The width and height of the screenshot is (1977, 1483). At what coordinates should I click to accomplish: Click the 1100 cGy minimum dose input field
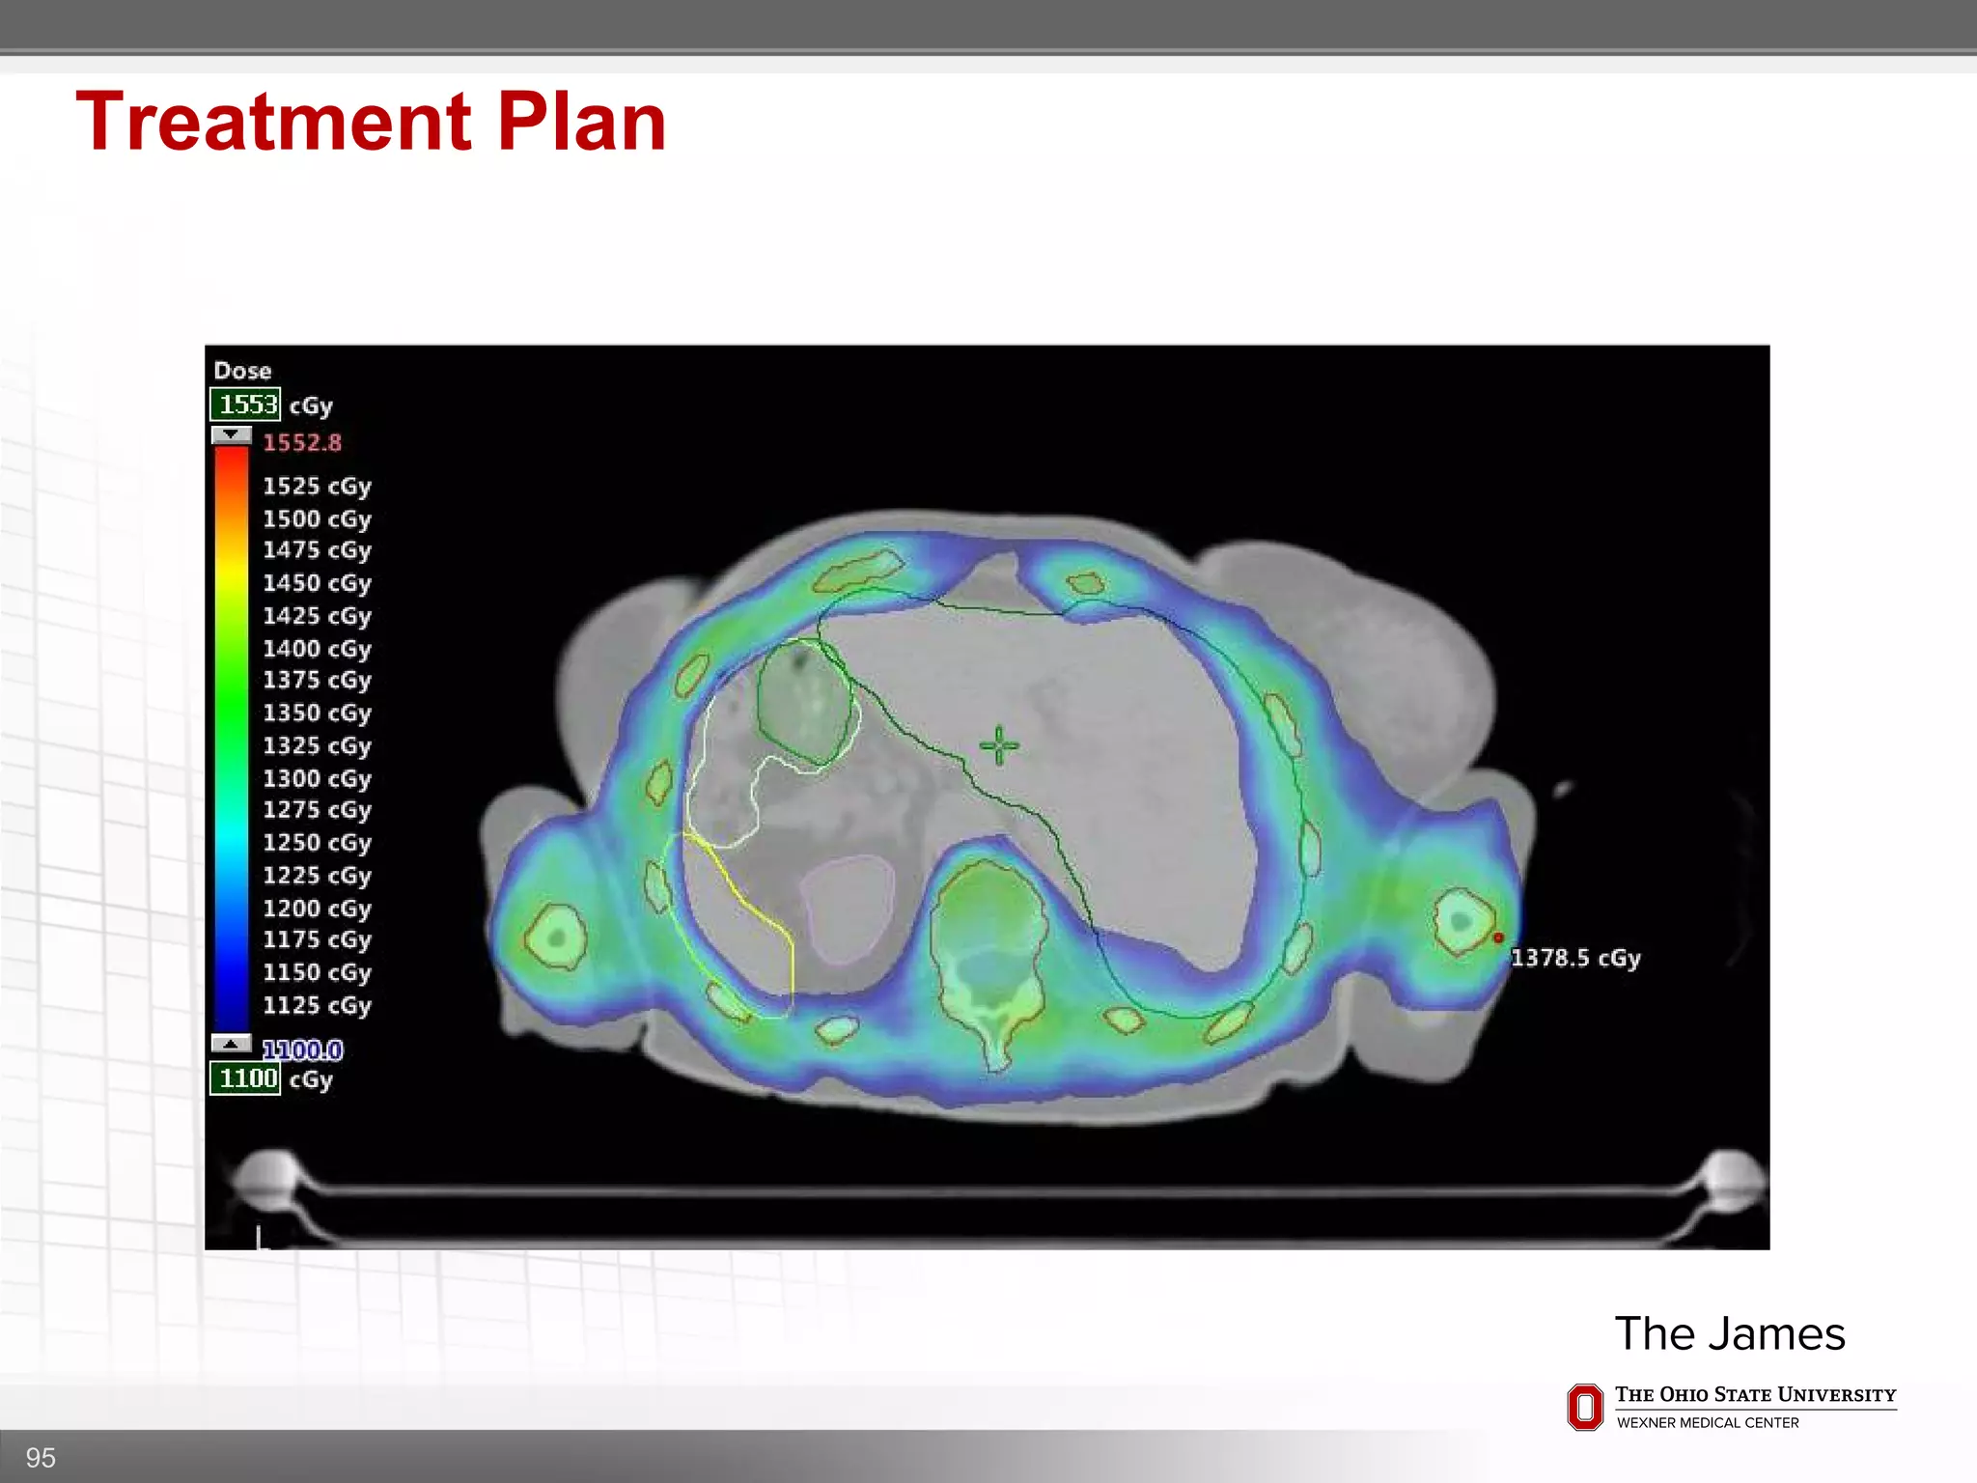[245, 1078]
